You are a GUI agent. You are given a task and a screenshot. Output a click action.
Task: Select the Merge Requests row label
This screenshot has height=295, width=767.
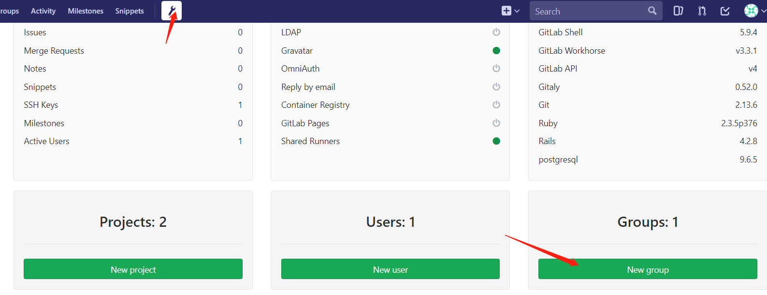point(54,51)
